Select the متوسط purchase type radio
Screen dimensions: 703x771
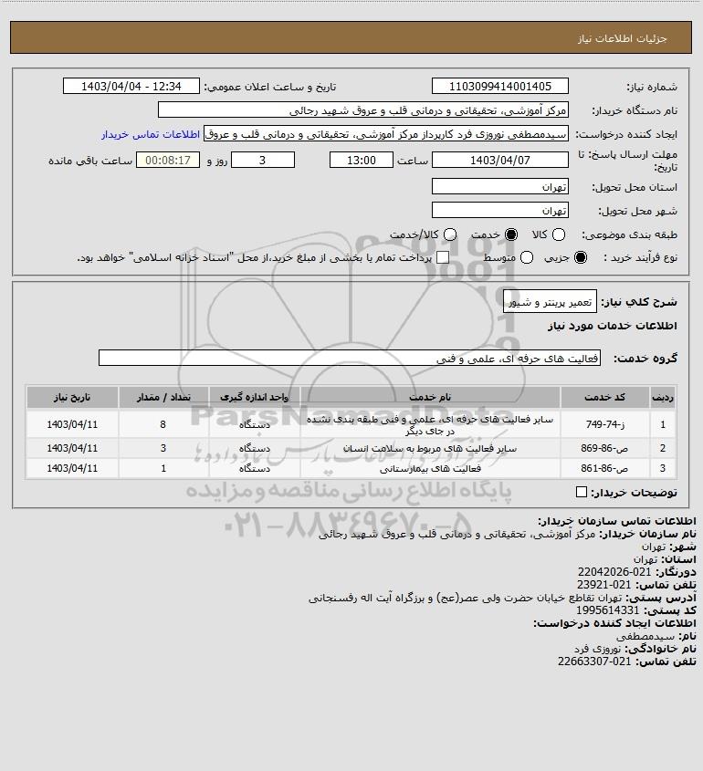pyautogui.click(x=527, y=257)
